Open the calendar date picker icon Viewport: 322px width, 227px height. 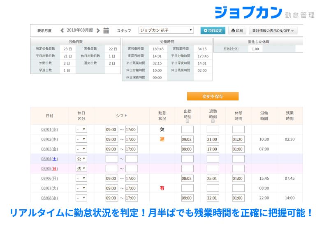106,30
